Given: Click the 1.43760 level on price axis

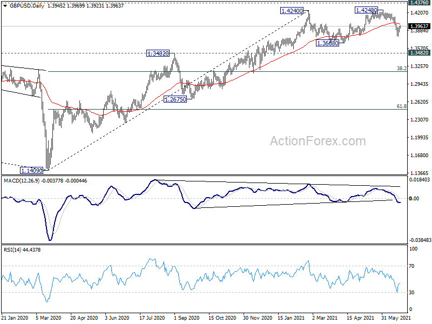Looking at the screenshot, I should click(x=419, y=3).
